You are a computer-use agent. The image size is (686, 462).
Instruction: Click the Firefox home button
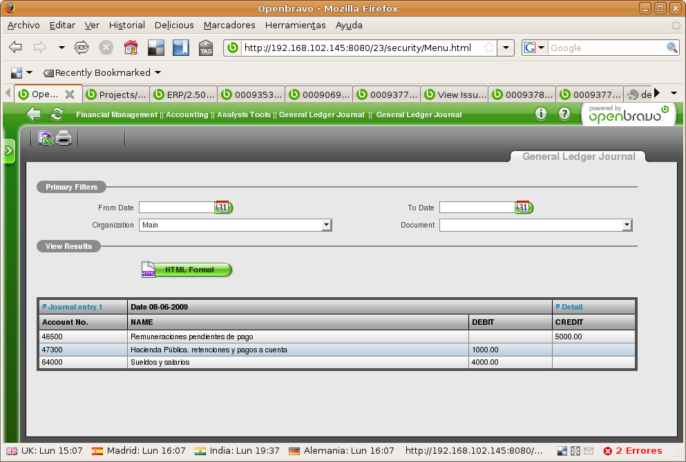pos(131,48)
